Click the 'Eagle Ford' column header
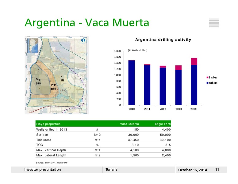The image size is (238, 184). 163,124
